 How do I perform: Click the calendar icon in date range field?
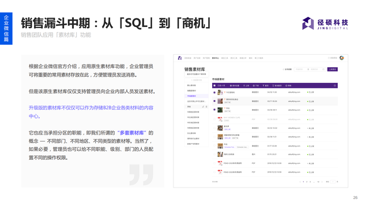point(323,69)
